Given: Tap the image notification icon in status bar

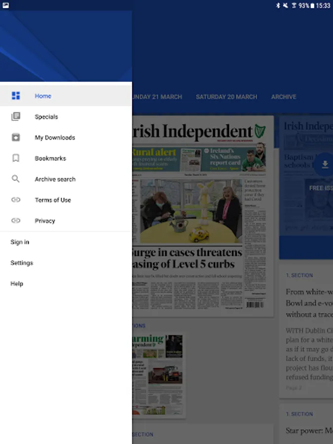Looking at the screenshot, I should [5, 5].
